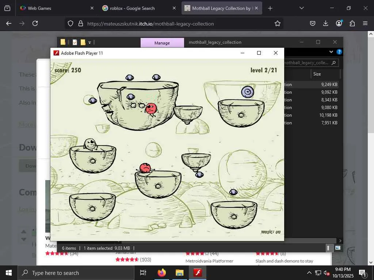374x280 pixels.
Task: Click the page scrollbar up arrow
Action: point(371,34)
